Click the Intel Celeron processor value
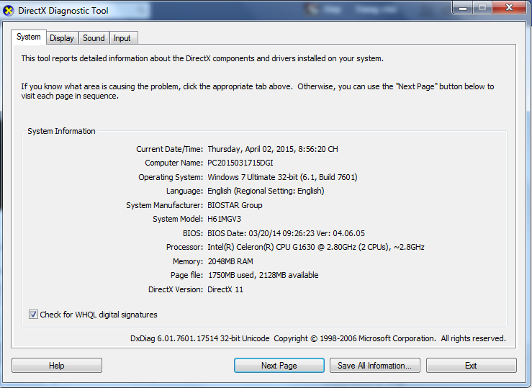 [316, 247]
